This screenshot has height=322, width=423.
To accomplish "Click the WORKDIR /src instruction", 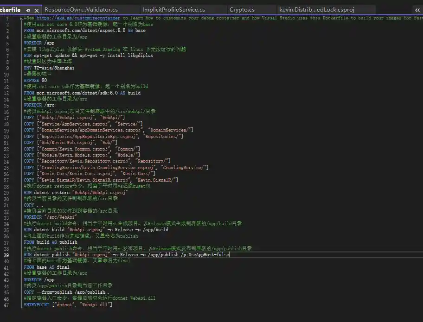I will 39,105.
